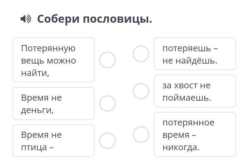Click the word 'птица' in third card
The width and height of the screenshot is (244, 166).
34,147
